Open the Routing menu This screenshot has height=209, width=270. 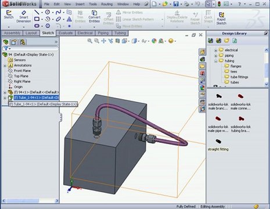[107, 4]
